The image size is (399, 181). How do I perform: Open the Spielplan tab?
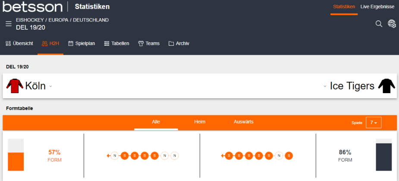tap(82, 44)
